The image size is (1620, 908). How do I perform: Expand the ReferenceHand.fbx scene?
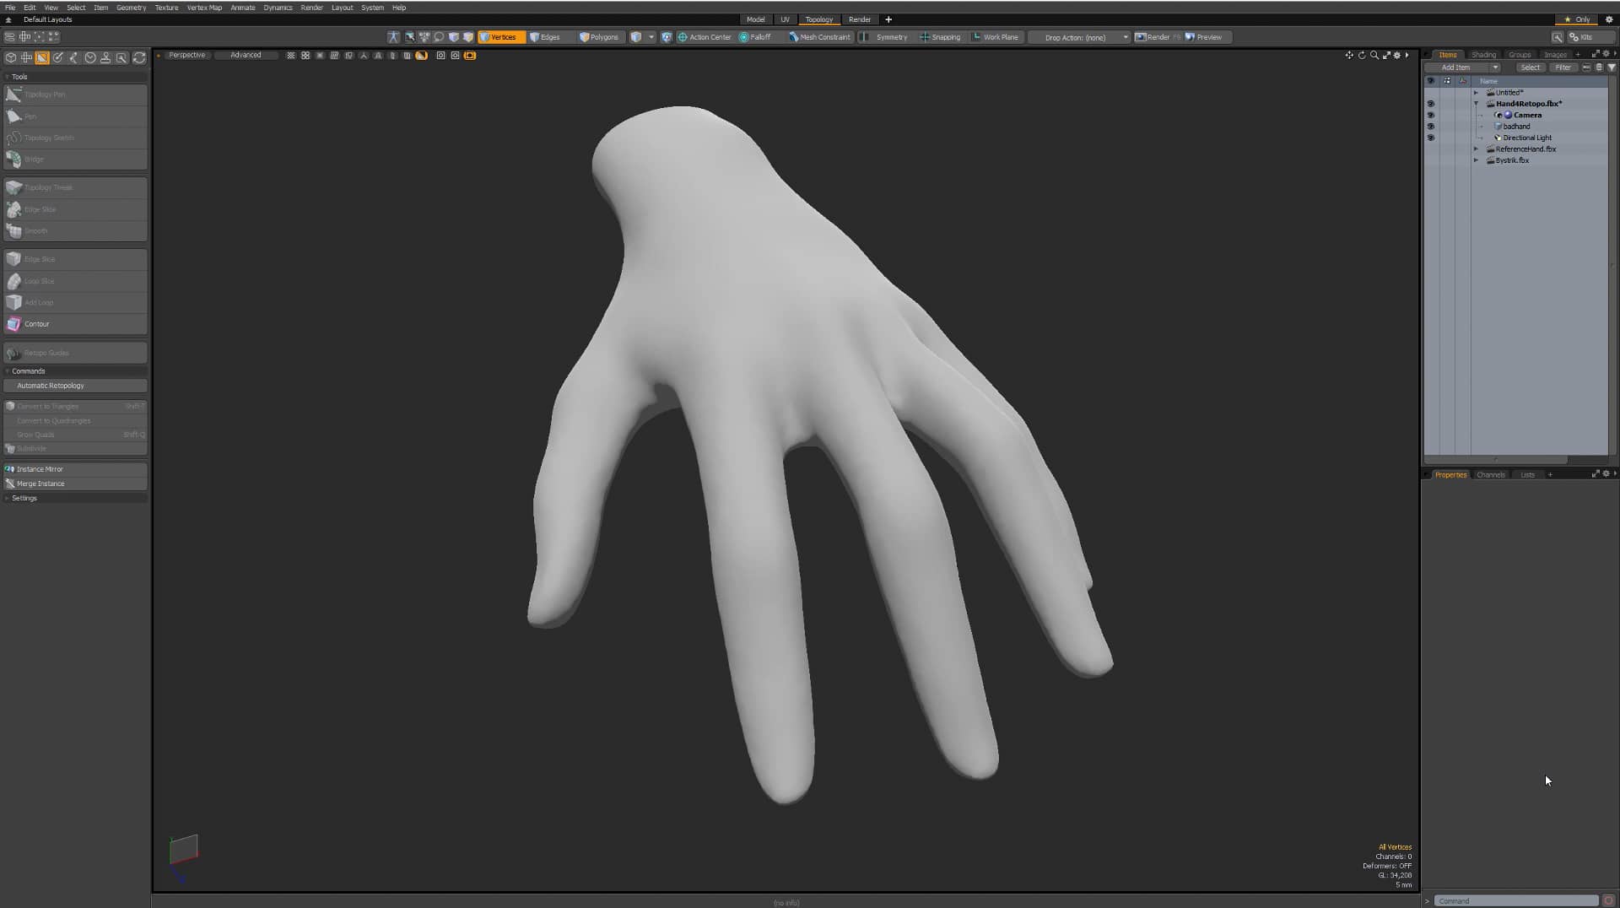point(1477,149)
